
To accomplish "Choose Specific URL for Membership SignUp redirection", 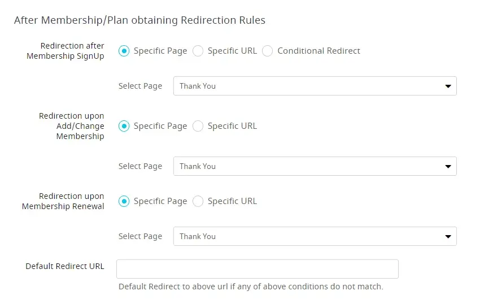I will click(198, 51).
